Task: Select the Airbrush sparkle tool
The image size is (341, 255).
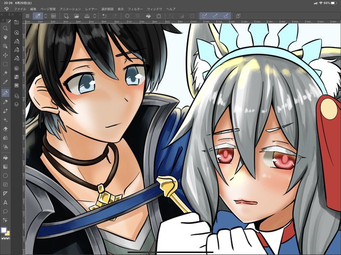Action: 6,119
